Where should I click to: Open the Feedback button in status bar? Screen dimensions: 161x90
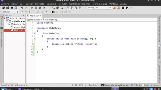point(93,85)
